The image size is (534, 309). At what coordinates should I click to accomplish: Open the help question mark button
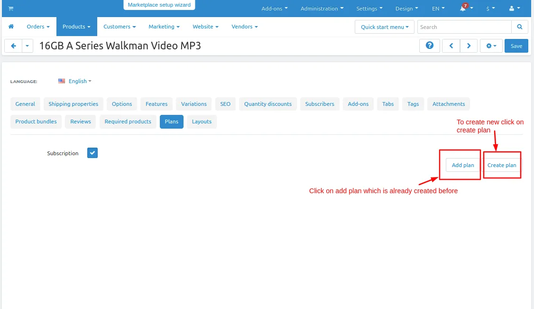pos(430,46)
